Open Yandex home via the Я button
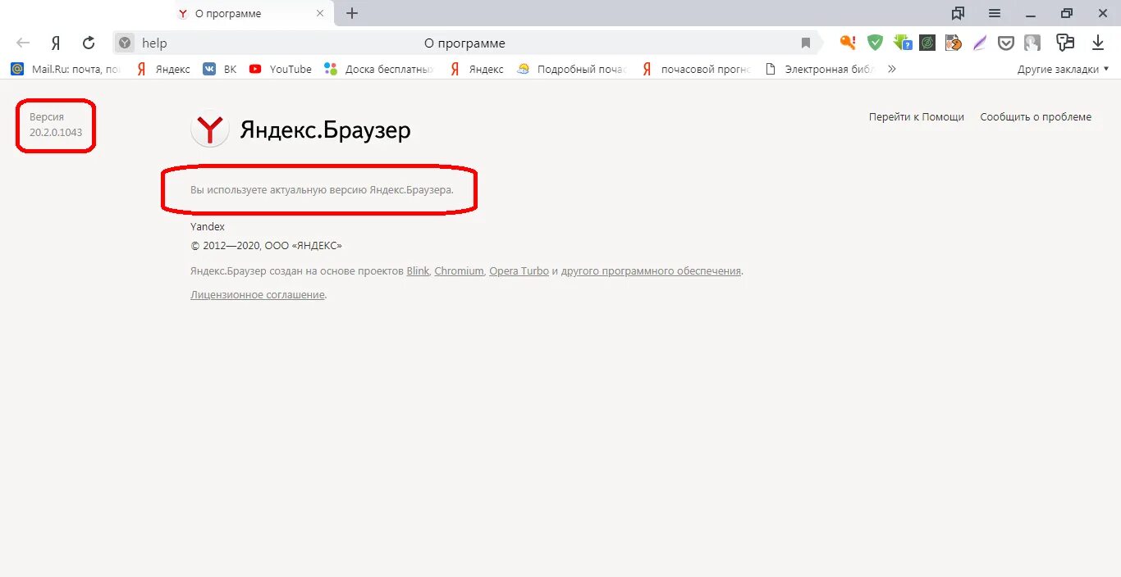 pos(56,43)
